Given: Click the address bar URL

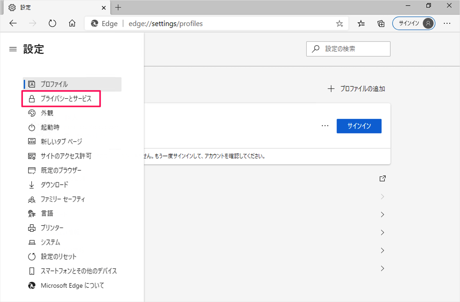Looking at the screenshot, I should pyautogui.click(x=165, y=24).
